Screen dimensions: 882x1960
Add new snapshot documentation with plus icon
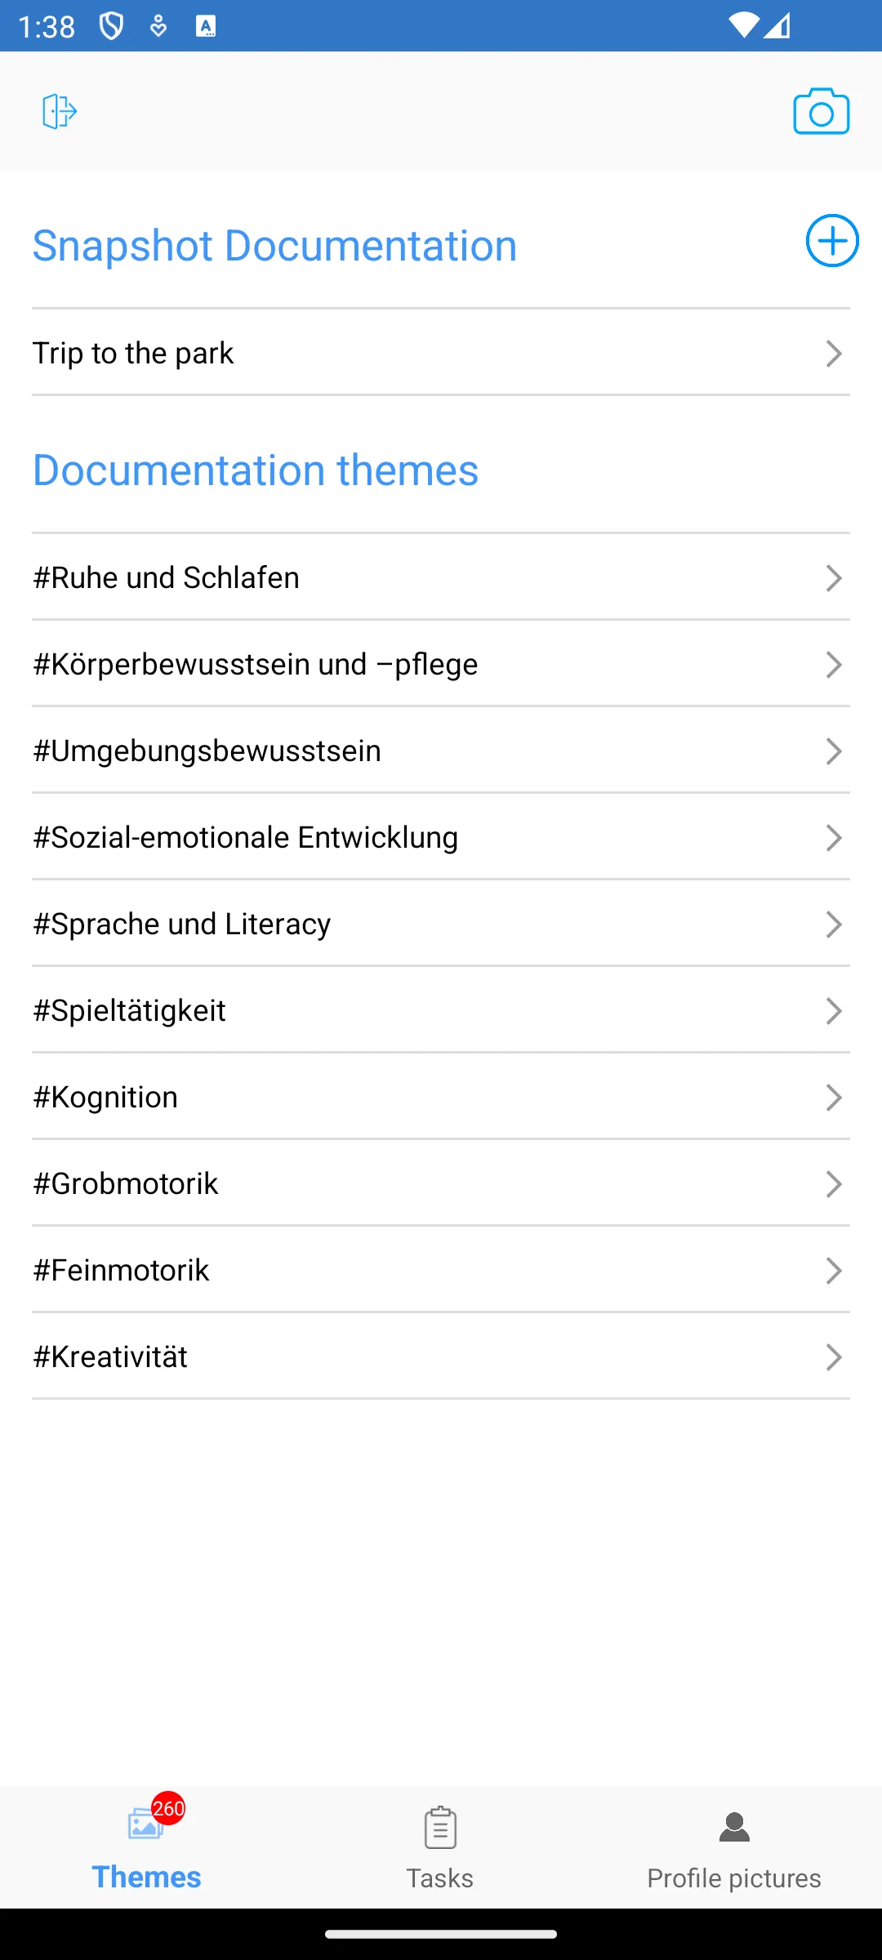click(x=832, y=241)
